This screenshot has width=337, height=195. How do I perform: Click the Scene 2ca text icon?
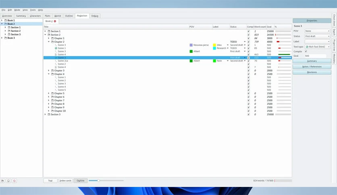click(x=56, y=61)
